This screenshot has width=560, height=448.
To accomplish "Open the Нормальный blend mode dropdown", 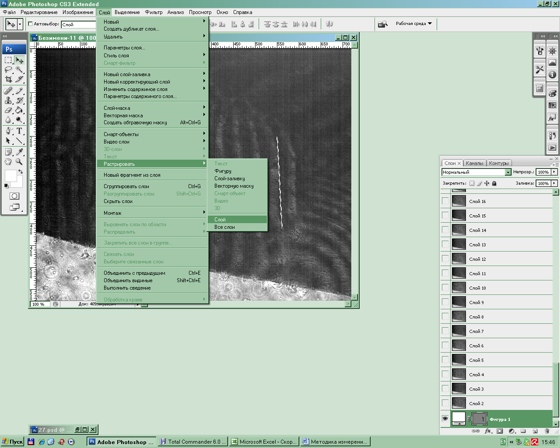I will pos(508,172).
